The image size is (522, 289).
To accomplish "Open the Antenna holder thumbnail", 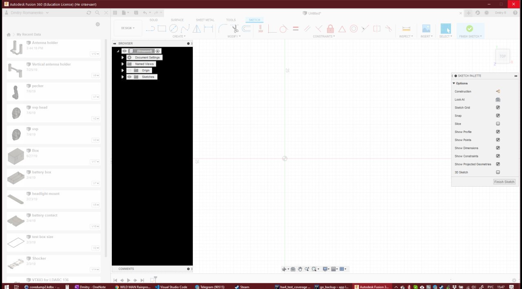I will click(16, 49).
